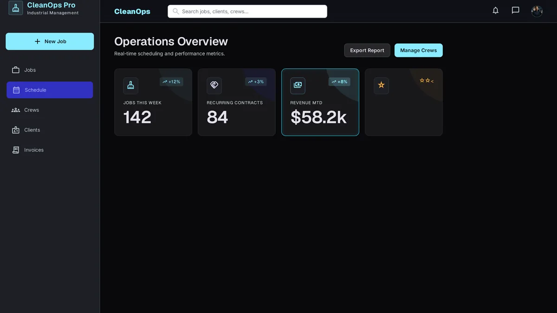The width and height of the screenshot is (557, 313).
Task: Click the two-star rating badge
Action: (427, 81)
